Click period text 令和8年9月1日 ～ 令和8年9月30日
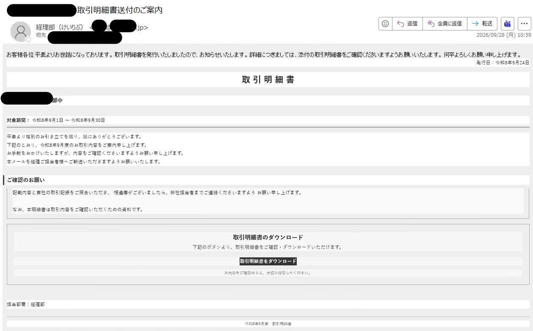This screenshot has height=331, width=533. [69, 120]
